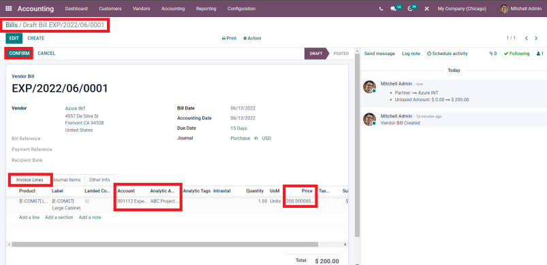Open the Action dropdown

coord(252,38)
